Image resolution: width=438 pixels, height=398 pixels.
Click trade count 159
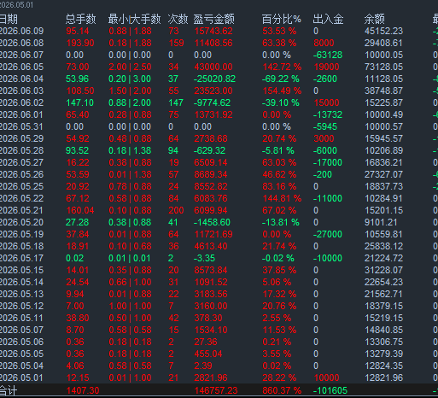point(176,43)
